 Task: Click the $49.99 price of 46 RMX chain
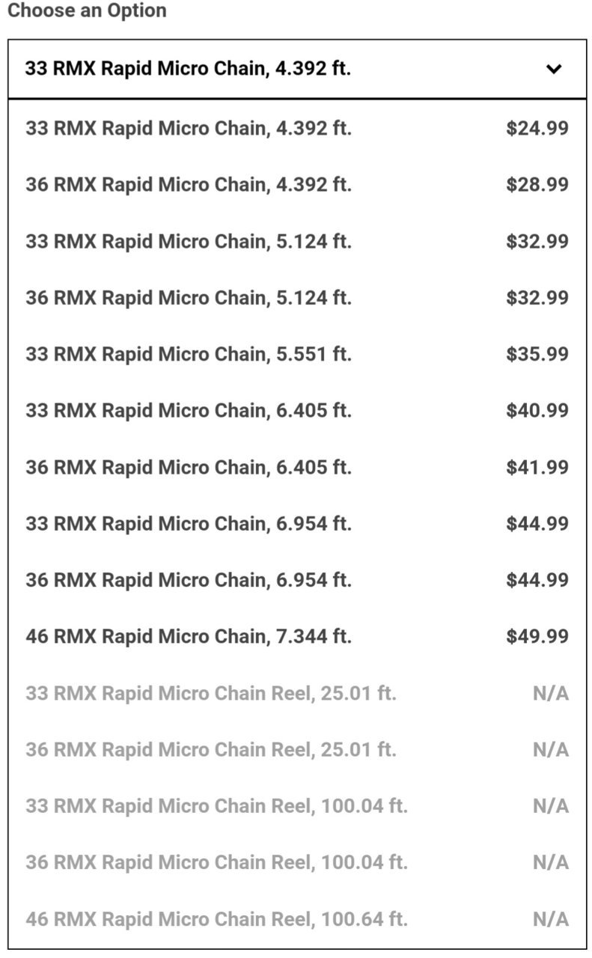tap(537, 636)
